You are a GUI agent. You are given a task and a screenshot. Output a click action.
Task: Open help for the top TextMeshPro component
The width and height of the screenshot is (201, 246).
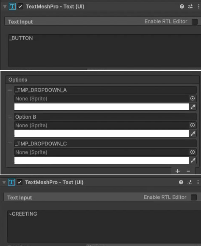pos(182,6)
